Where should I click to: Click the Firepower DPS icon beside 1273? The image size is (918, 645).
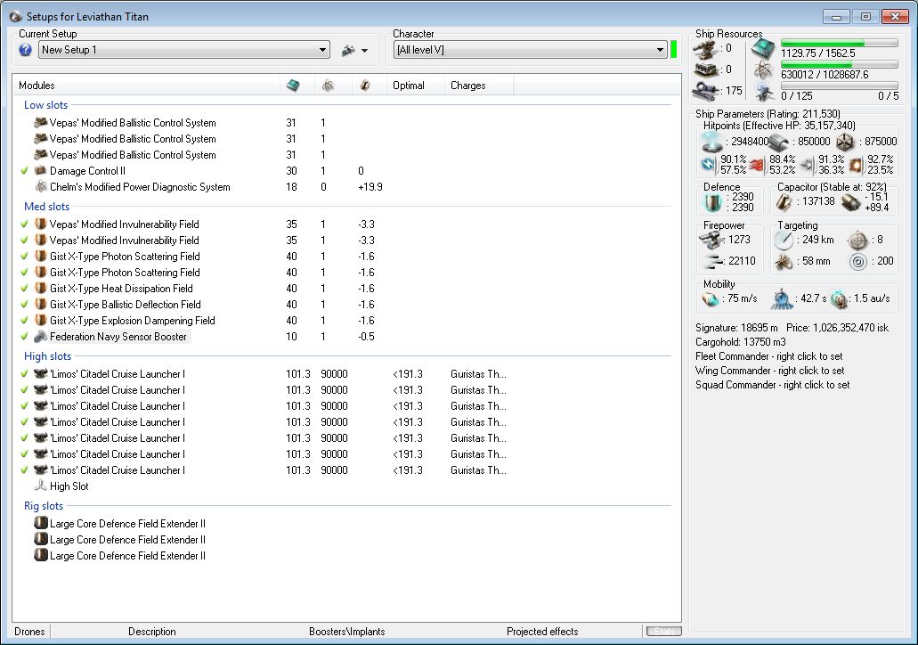712,240
